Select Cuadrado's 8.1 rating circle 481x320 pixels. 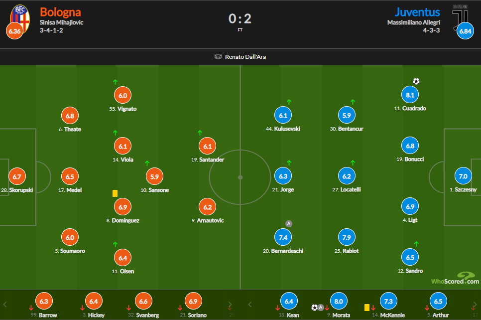(410, 95)
